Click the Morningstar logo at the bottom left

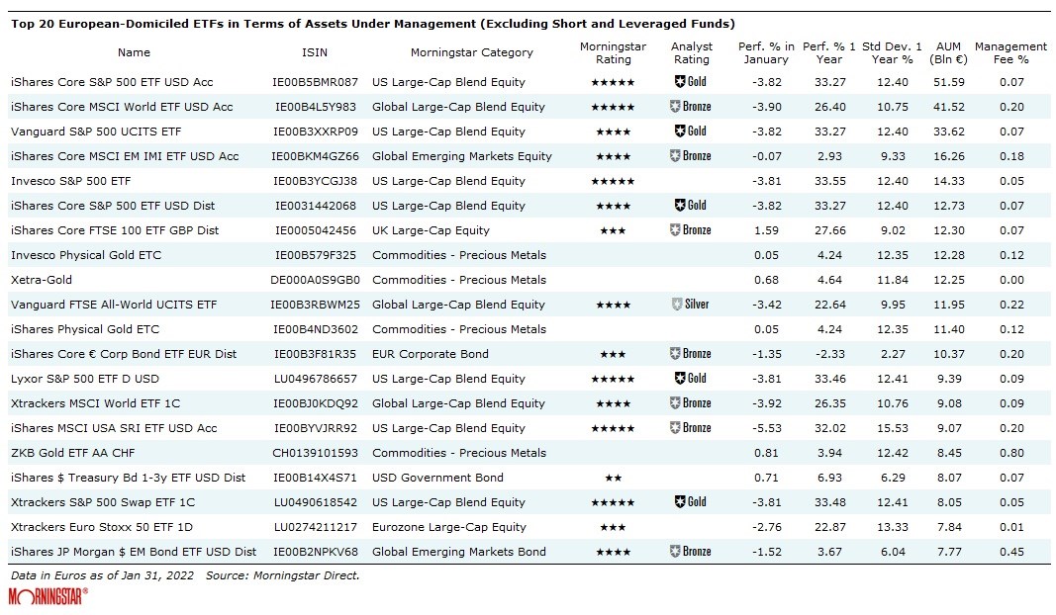pyautogui.click(x=48, y=596)
